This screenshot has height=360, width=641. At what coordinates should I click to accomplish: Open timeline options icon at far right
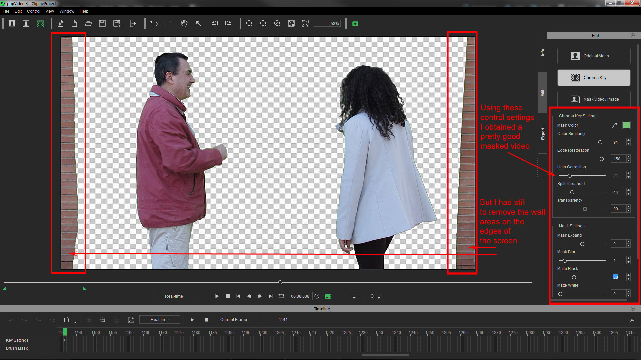632,320
